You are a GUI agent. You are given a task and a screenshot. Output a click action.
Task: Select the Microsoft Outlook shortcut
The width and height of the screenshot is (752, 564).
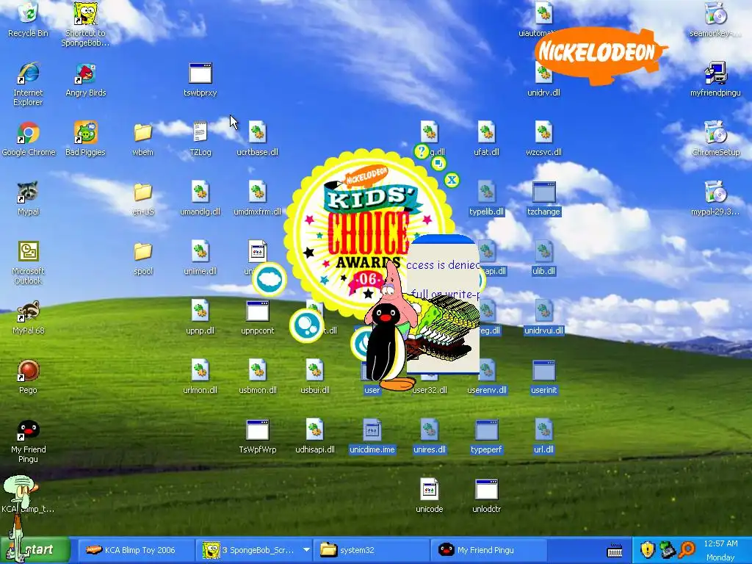point(28,262)
